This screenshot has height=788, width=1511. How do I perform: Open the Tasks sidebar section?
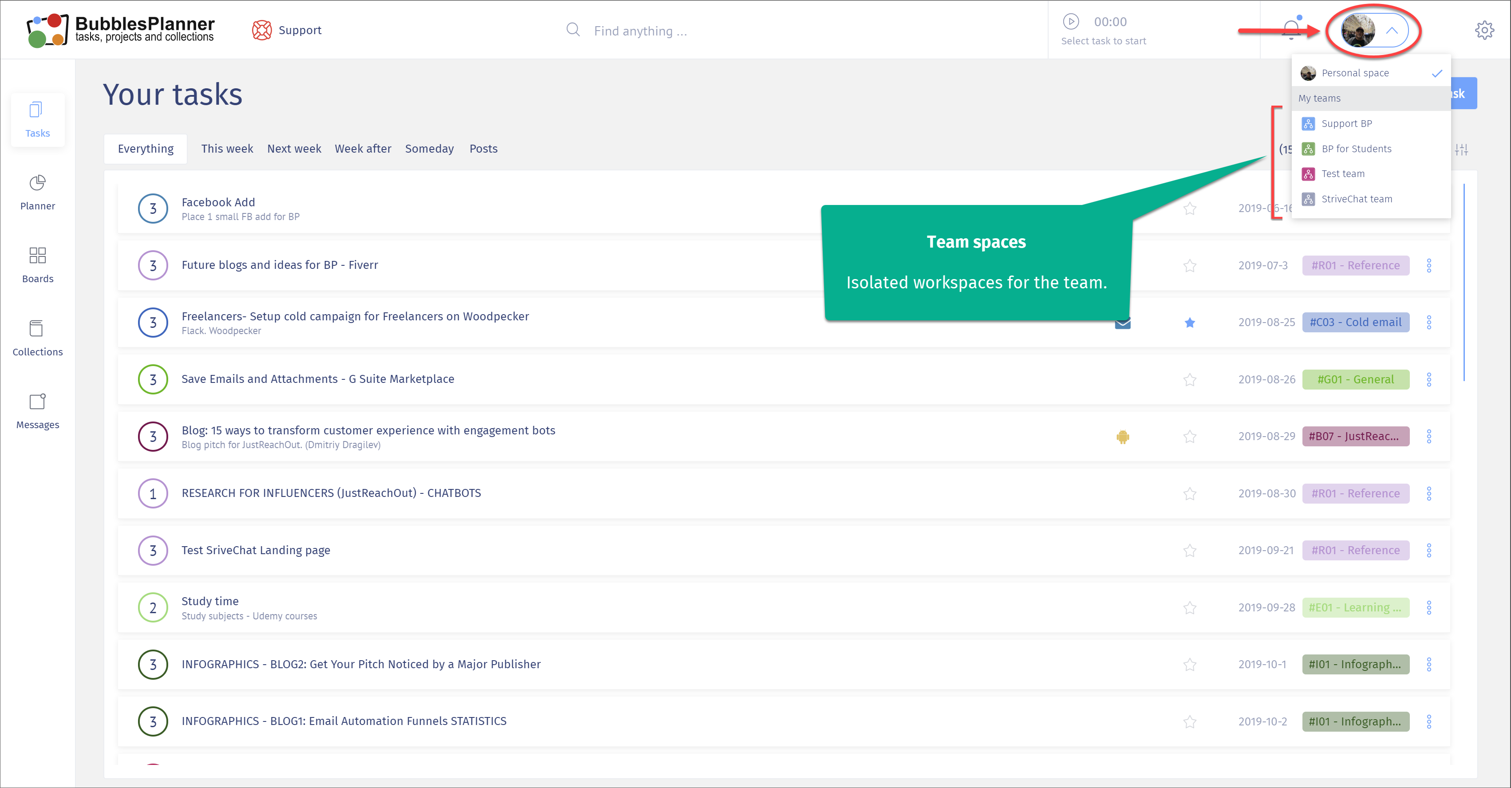click(x=38, y=120)
